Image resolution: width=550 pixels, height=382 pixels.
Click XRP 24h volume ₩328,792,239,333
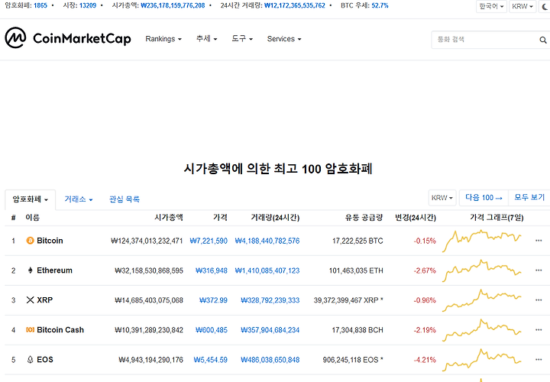[x=270, y=300]
